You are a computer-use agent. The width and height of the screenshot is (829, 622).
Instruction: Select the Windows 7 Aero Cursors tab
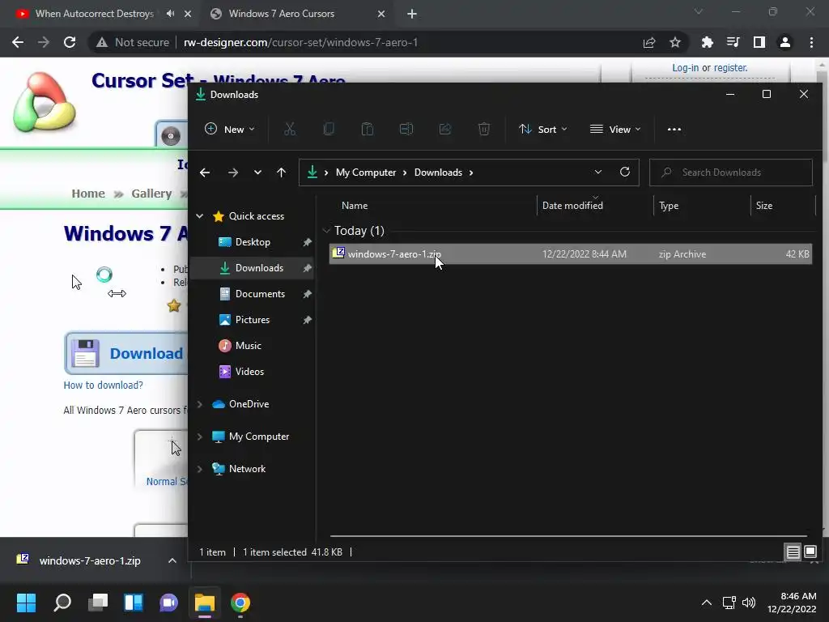tap(281, 14)
